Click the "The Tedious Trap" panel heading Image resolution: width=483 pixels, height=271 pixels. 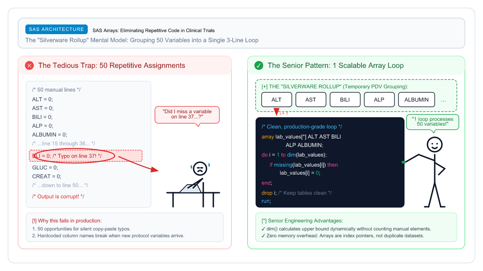click(111, 65)
